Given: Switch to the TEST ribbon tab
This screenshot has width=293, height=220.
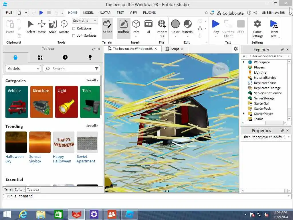Looking at the screenshot, I should click(120, 13).
